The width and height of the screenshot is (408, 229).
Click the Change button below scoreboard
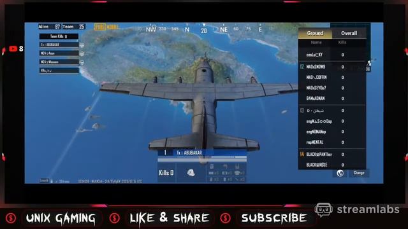[358, 173]
